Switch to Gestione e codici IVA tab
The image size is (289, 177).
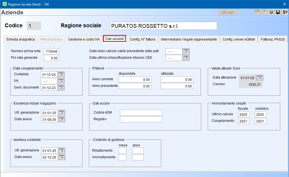(x=84, y=39)
